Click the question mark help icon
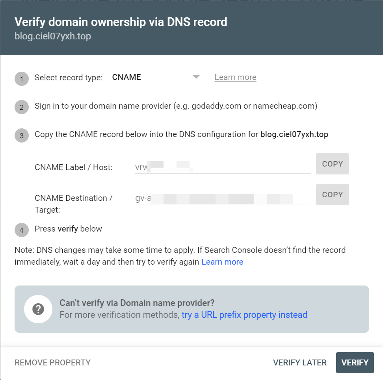383x380 pixels. pos(38,309)
